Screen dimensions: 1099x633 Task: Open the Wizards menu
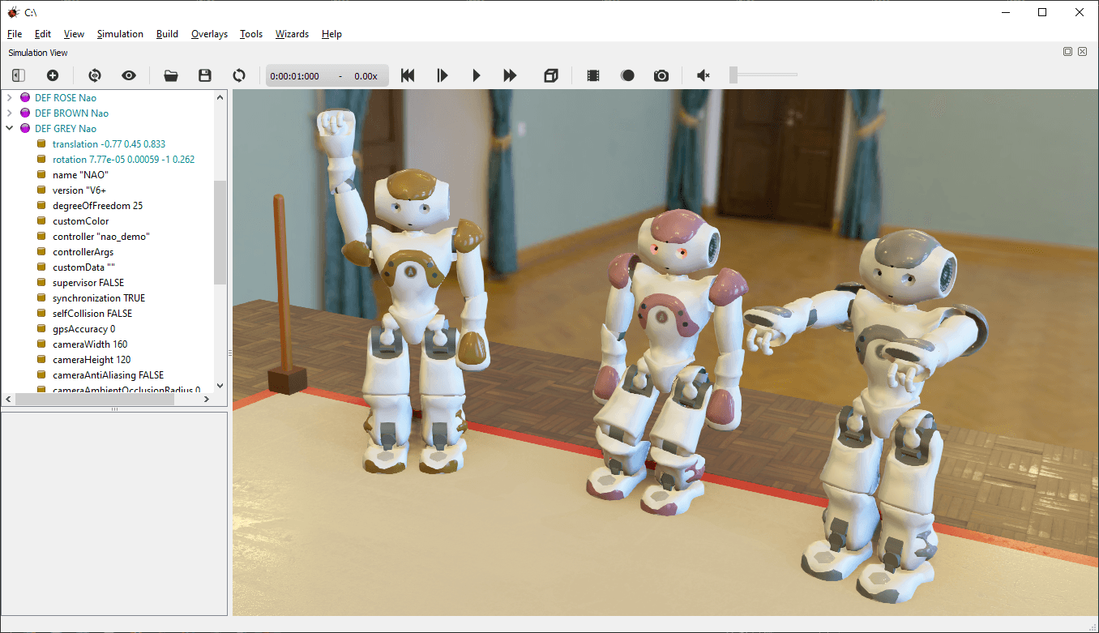pyautogui.click(x=292, y=34)
